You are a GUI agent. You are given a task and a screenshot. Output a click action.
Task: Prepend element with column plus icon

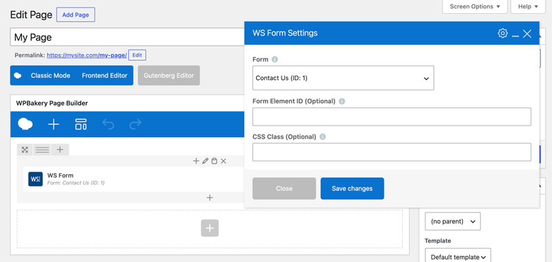[196, 161]
